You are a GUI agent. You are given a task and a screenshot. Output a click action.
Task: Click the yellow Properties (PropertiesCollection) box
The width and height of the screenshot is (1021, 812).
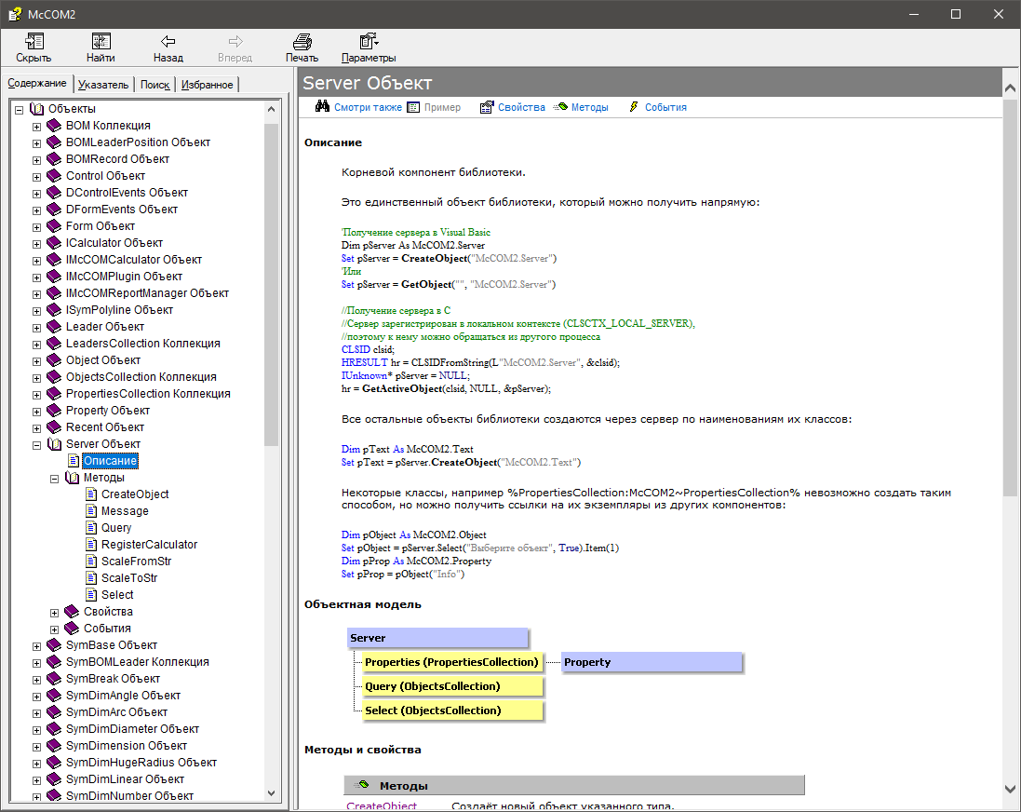pyautogui.click(x=451, y=662)
